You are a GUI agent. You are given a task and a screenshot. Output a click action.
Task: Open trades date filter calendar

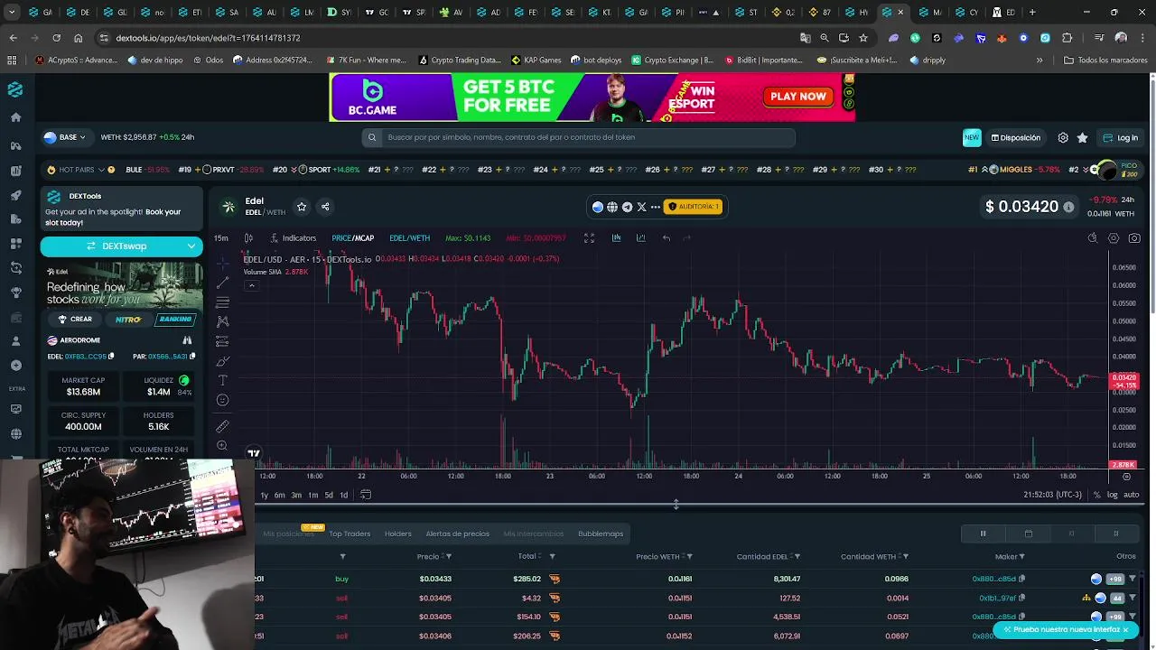point(1028,534)
